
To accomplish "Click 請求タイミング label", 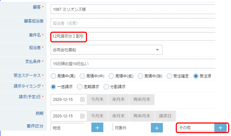I will point(27,86).
